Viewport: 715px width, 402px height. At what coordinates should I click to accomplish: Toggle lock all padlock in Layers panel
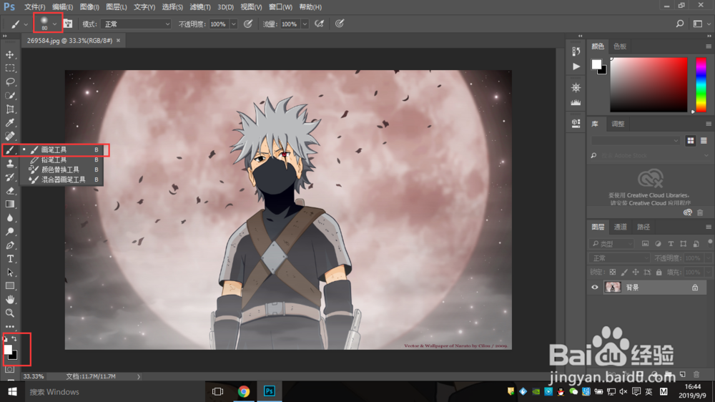click(x=659, y=273)
